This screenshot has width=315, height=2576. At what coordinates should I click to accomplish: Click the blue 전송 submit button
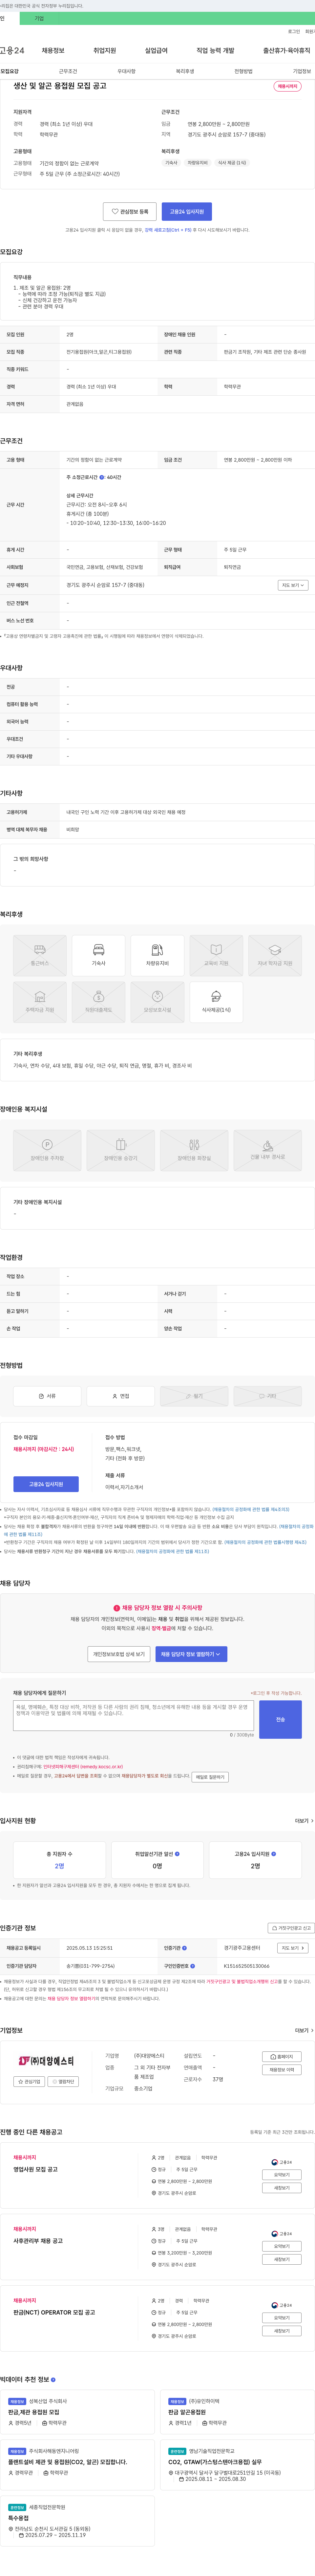click(280, 1719)
